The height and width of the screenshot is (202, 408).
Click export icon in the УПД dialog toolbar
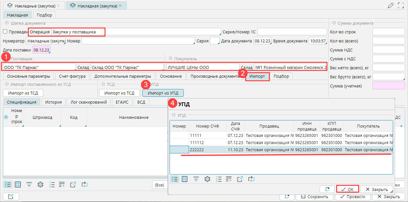point(240,179)
